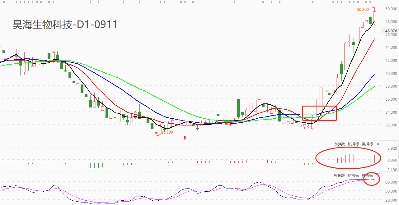Click the 40.000 price axis label
399x205 pixels.
click(391, 74)
